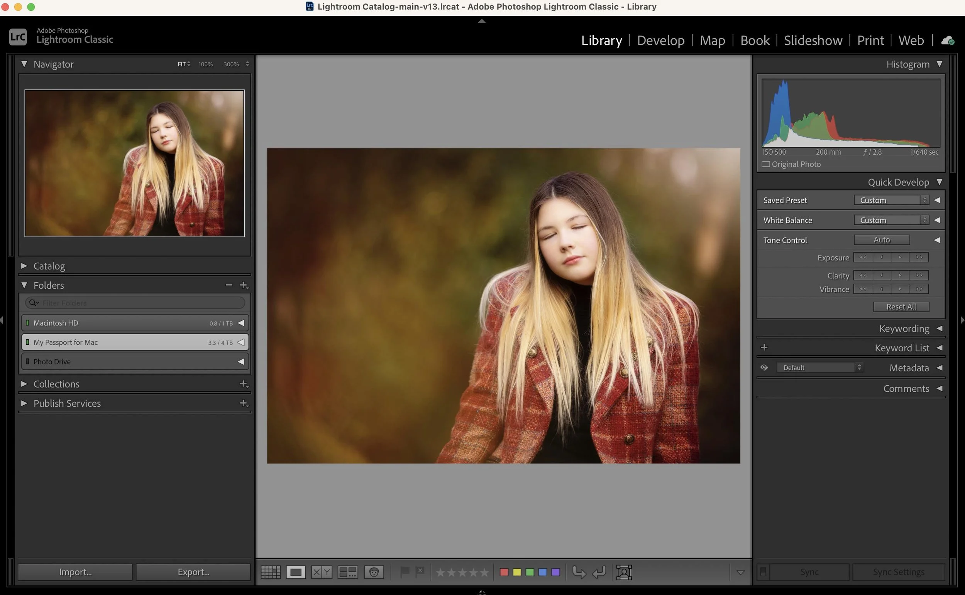
Task: Switch to the Develop module
Action: pyautogui.click(x=660, y=40)
